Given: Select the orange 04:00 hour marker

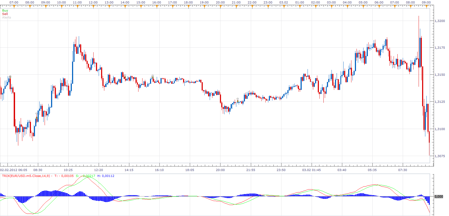Looking at the screenshot, I should click(x=347, y=6).
